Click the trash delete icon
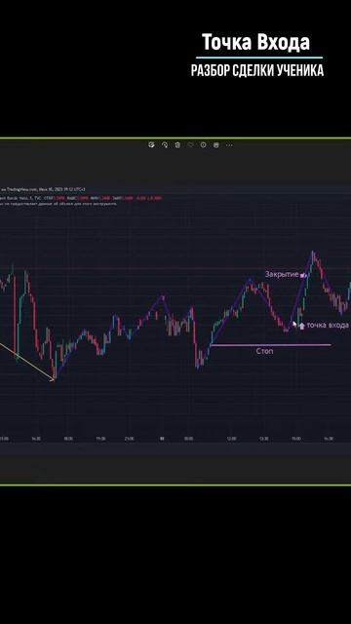The width and height of the screenshot is (351, 624). pyautogui.click(x=177, y=145)
